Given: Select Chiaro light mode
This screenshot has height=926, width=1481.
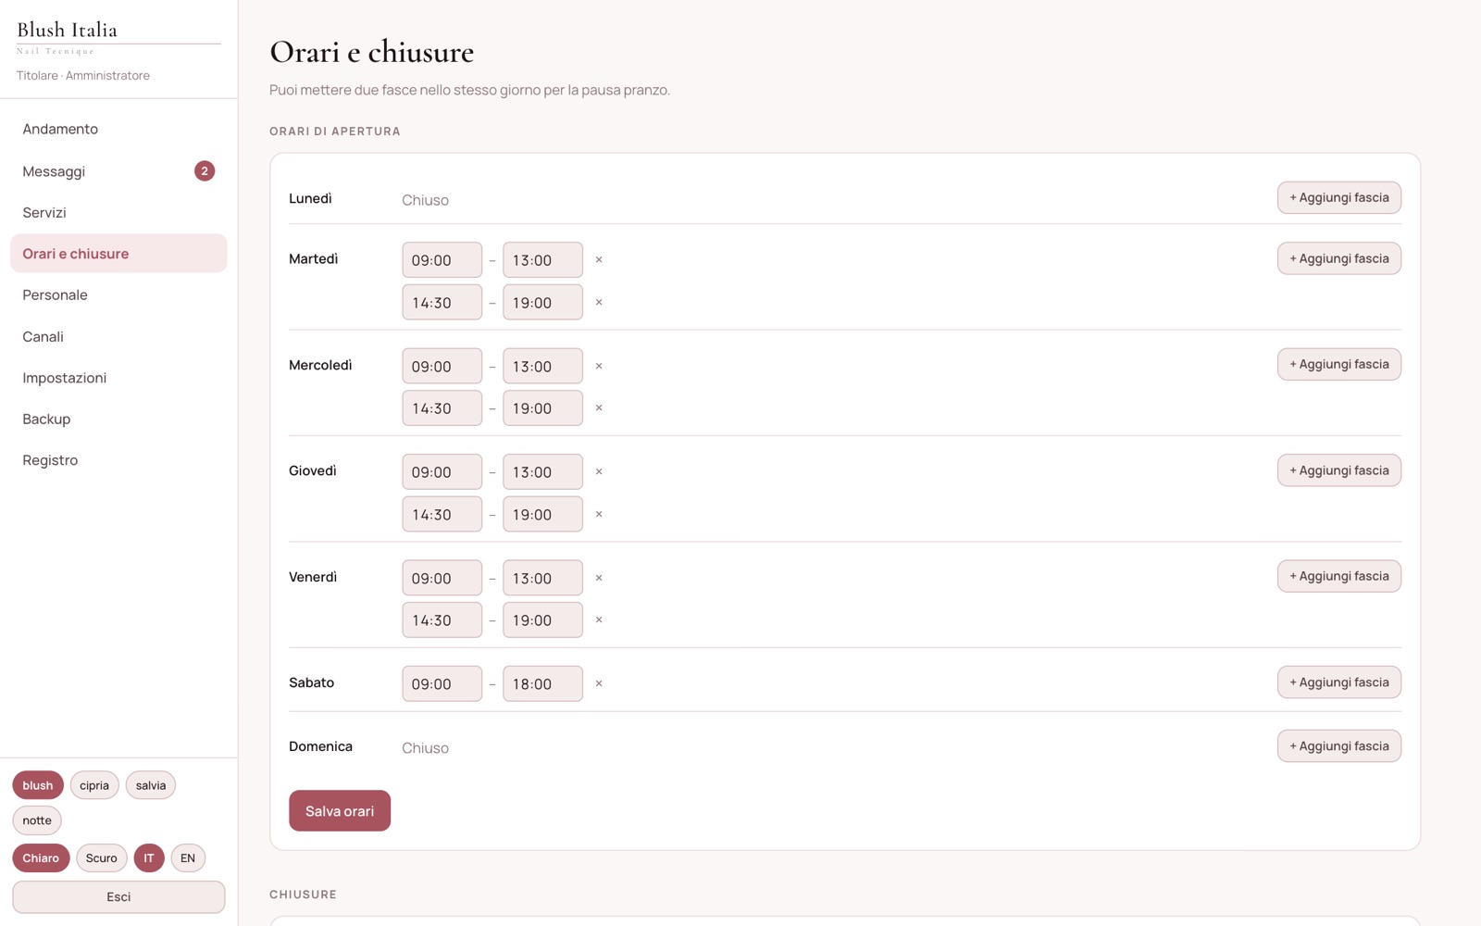Looking at the screenshot, I should coord(41,858).
